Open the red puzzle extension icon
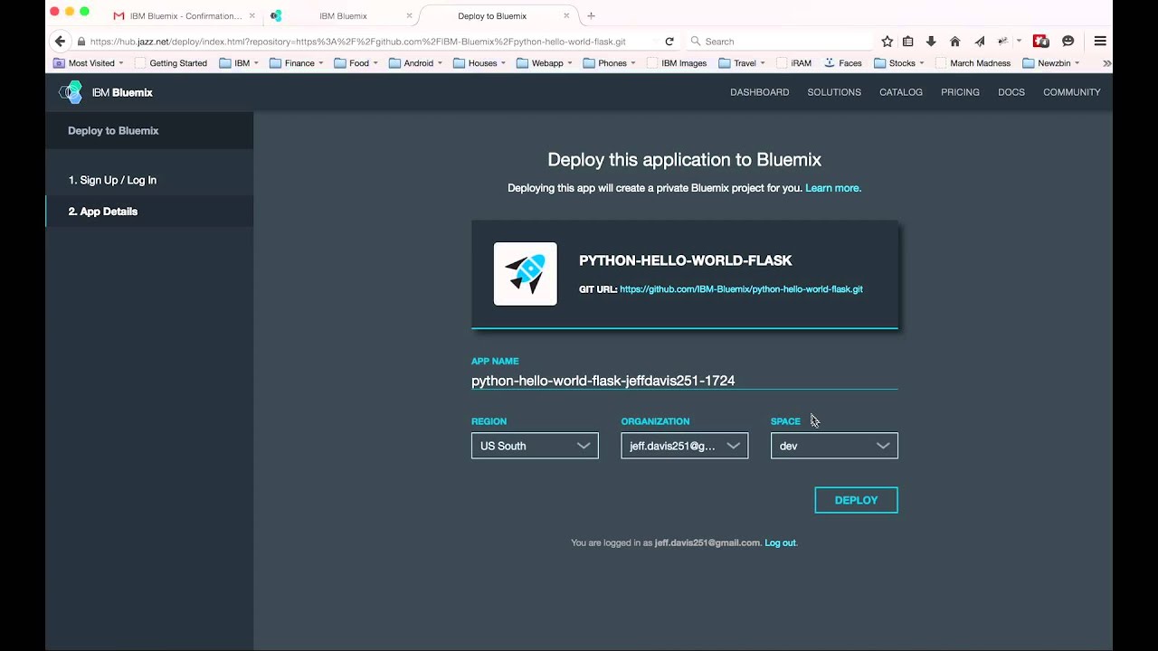1158x651 pixels. (x=1041, y=42)
